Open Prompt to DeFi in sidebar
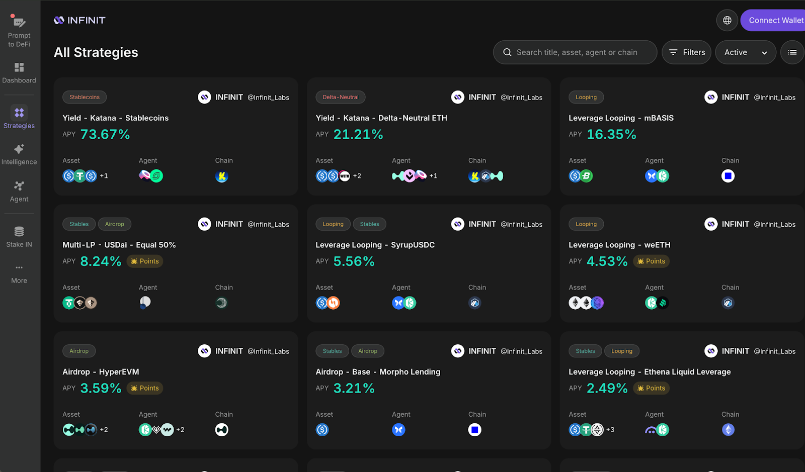 coord(19,31)
